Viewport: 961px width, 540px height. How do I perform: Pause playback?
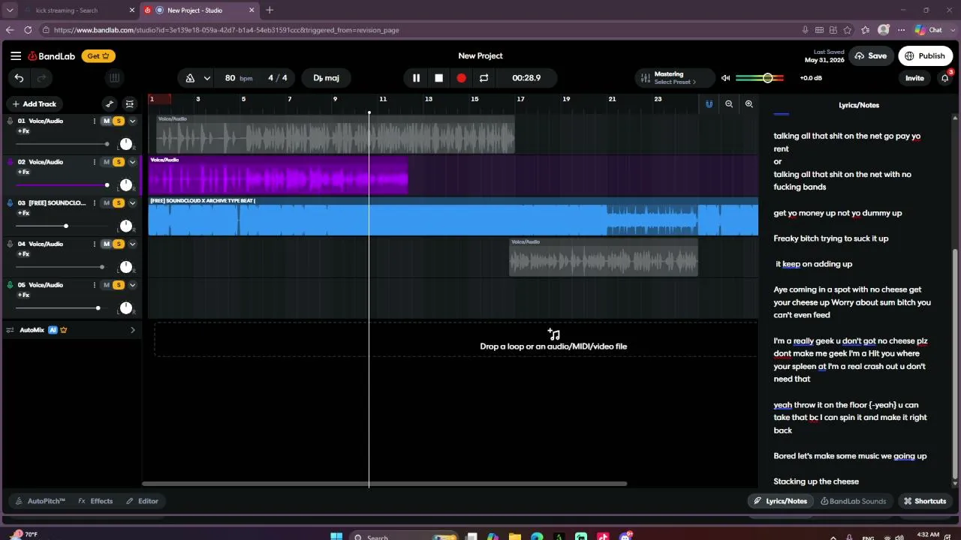416,78
